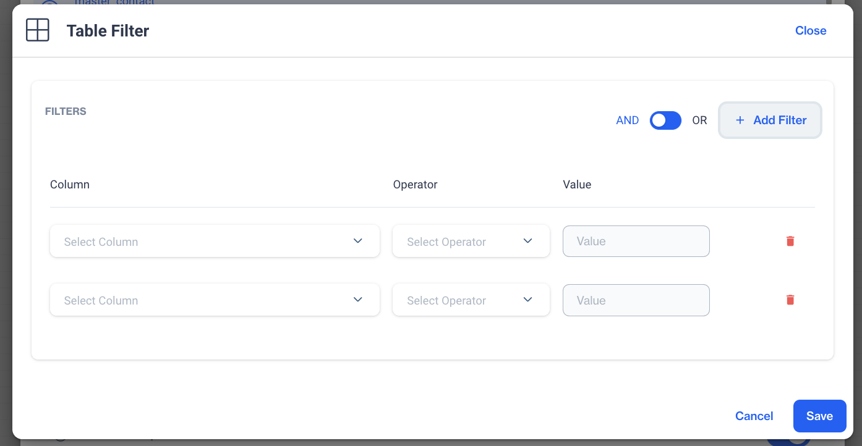Click the Add Filter button

click(770, 120)
